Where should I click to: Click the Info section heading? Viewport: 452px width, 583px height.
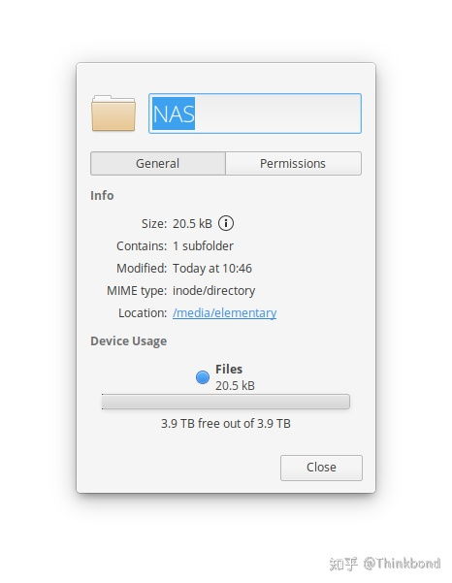(102, 195)
